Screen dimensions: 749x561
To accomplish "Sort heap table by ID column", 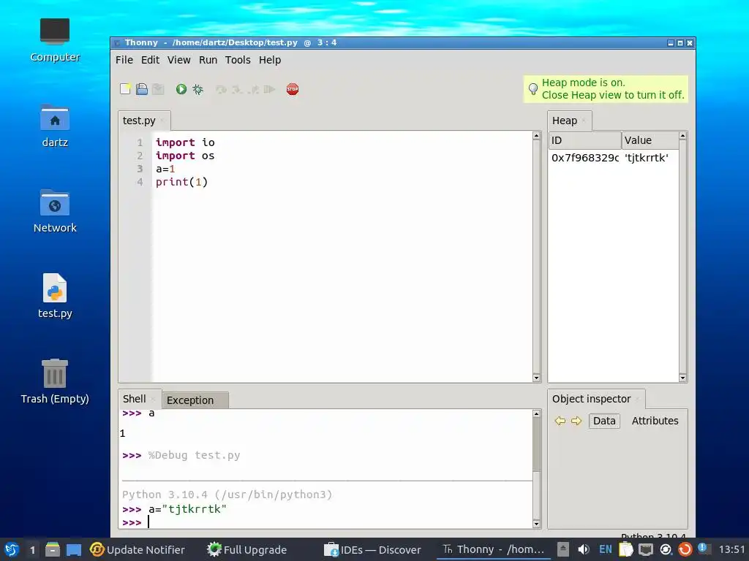I will tap(584, 141).
